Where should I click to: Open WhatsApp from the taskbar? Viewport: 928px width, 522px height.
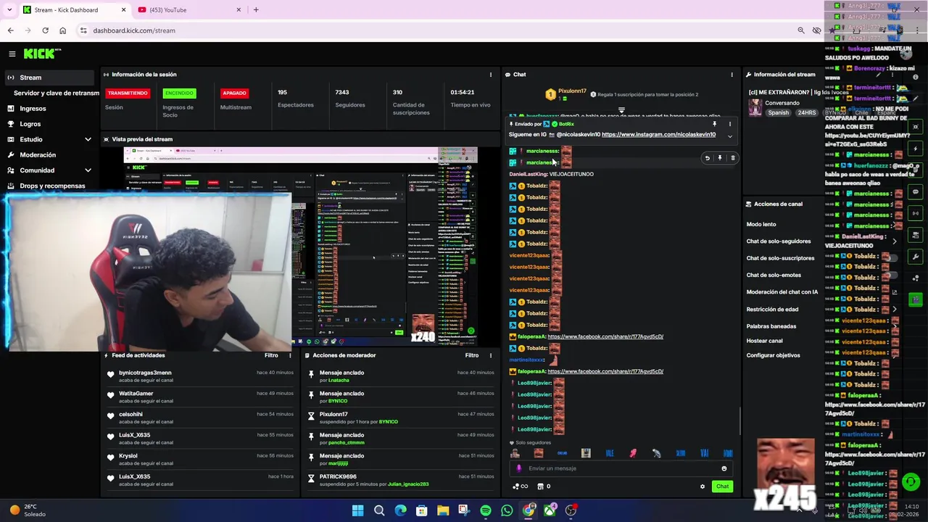pos(507,510)
